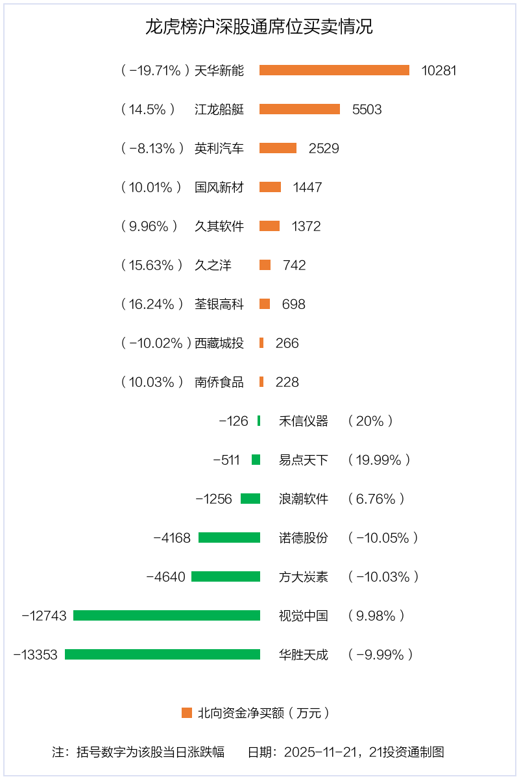Select the 西藏城投 stock label

tap(219, 343)
